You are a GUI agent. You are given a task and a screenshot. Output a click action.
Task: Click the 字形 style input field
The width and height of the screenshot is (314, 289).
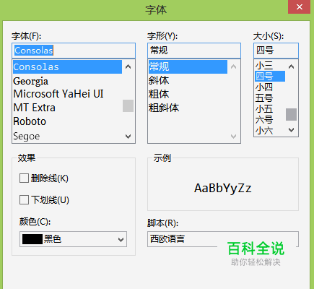[x=194, y=51]
